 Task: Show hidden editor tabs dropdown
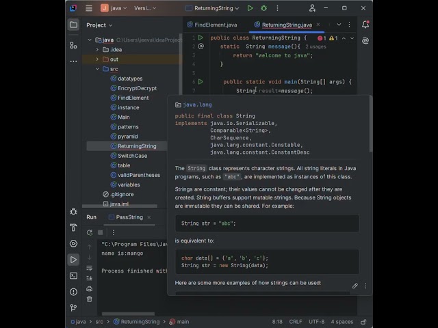coord(339,25)
